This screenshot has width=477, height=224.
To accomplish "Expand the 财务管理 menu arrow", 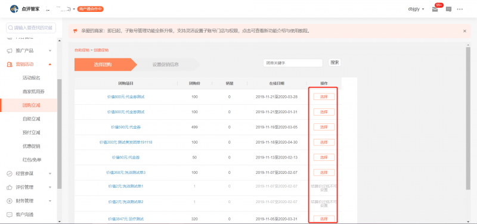I will pyautogui.click(x=50, y=201).
